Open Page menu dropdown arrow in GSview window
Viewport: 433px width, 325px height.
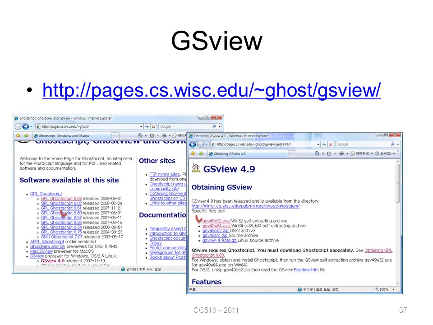point(372,153)
